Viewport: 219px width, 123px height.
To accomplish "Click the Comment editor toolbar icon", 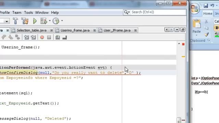I will tap(58, 37).
